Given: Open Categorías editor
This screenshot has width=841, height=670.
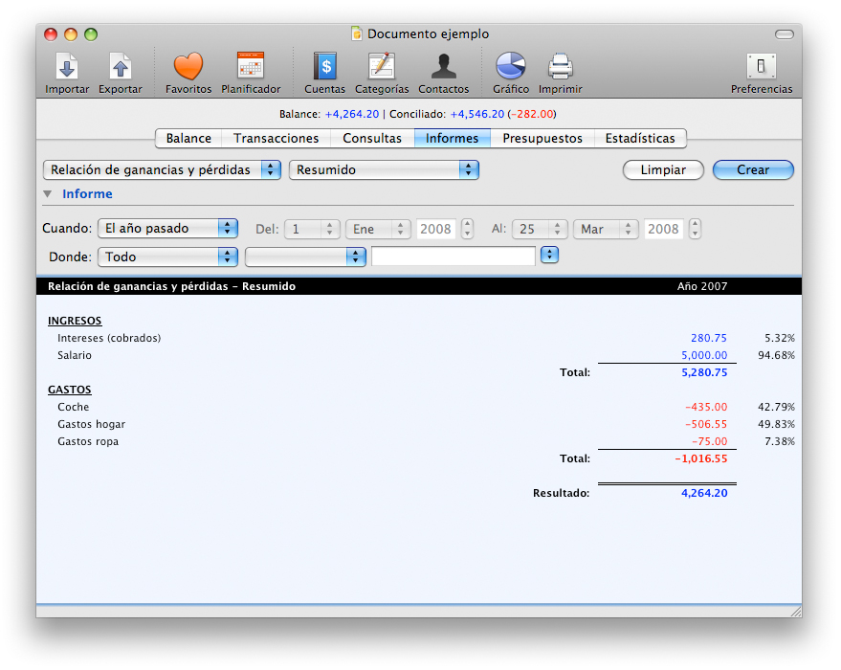Looking at the screenshot, I should point(382,73).
